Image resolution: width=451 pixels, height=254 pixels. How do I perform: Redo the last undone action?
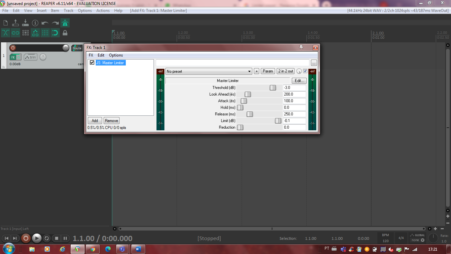click(55, 23)
